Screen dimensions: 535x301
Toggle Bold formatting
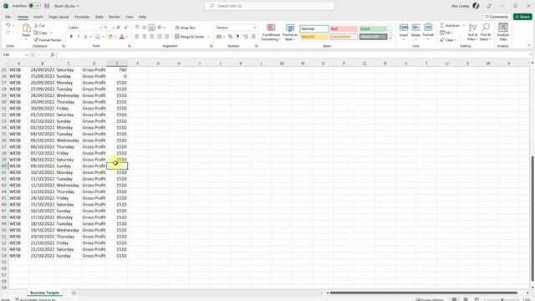click(x=71, y=37)
